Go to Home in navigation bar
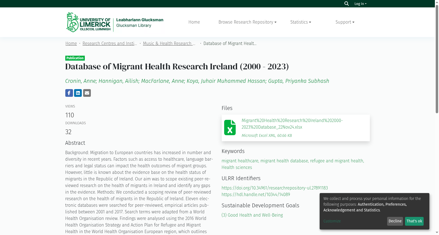The image size is (439, 235). (x=194, y=22)
